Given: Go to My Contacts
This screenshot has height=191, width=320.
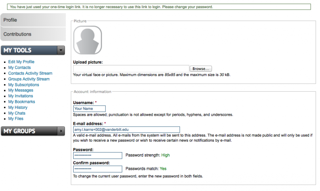Looking at the screenshot, I should tap(19, 68).
